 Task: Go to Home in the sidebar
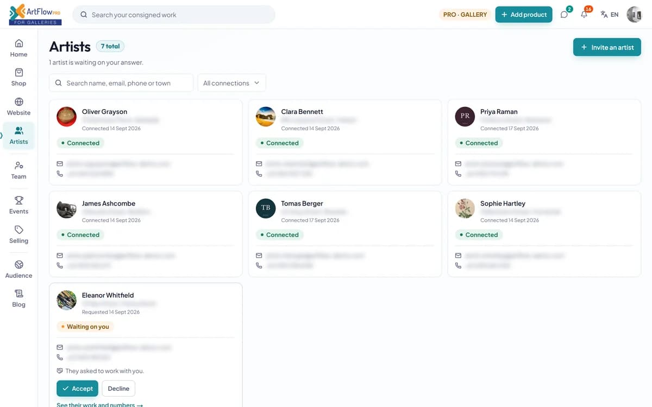pos(18,48)
